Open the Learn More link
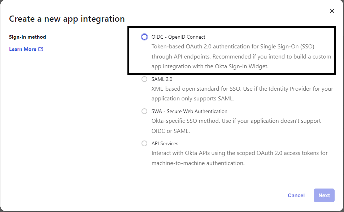 [22, 49]
